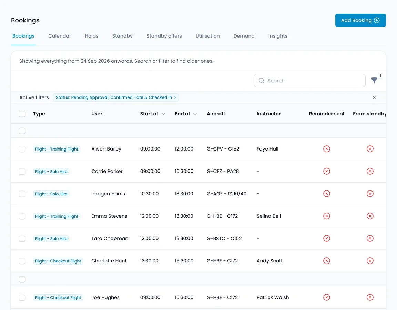Sort by Start at column chevron
The image size is (397, 310).
[x=163, y=114]
